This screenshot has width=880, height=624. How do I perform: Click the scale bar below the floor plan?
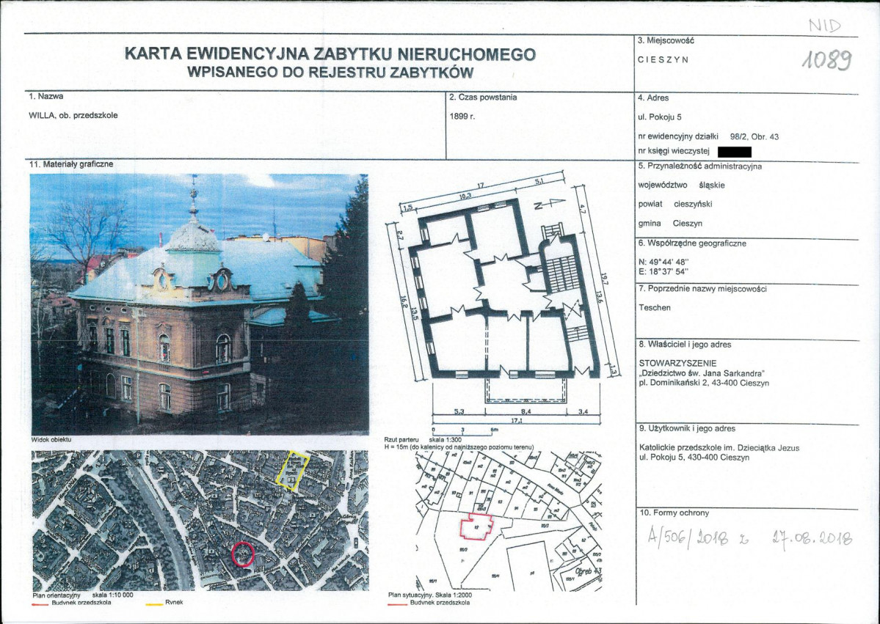[x=464, y=429]
